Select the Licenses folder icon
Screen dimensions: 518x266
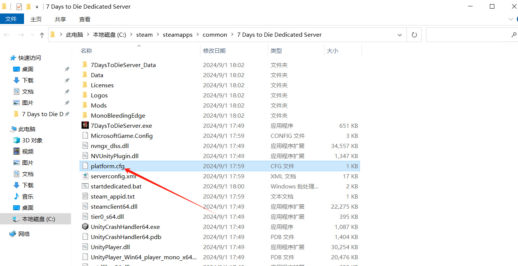(x=85, y=85)
